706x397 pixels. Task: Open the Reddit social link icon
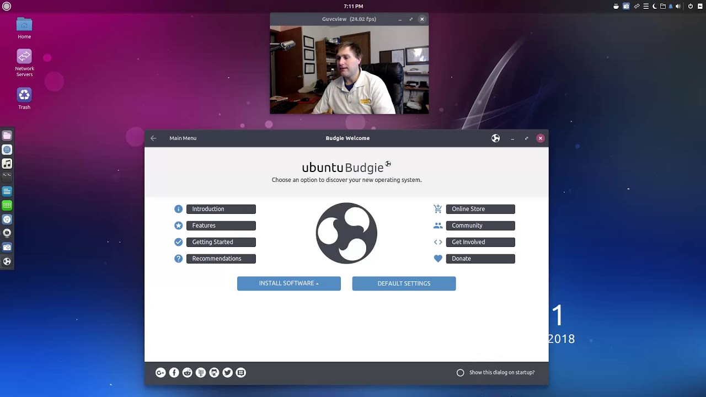click(x=188, y=373)
